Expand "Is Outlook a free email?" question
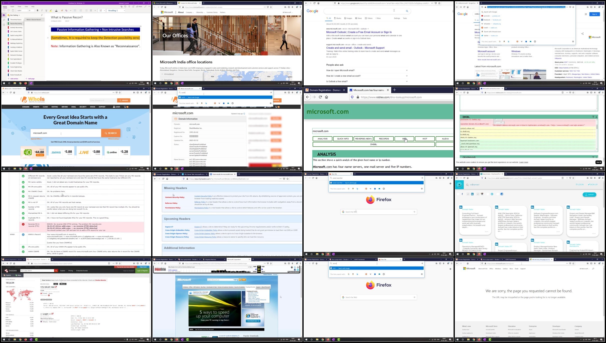The width and height of the screenshot is (606, 343). tap(367, 81)
